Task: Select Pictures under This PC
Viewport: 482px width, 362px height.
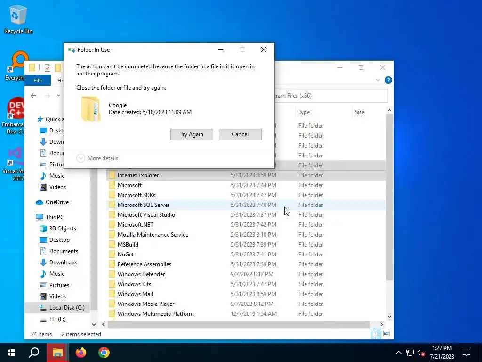Action: click(59, 285)
